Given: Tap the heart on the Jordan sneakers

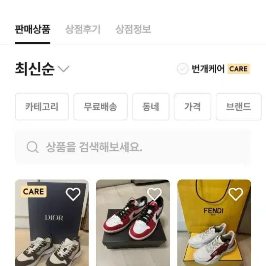Looking at the screenshot, I should pos(154,194).
